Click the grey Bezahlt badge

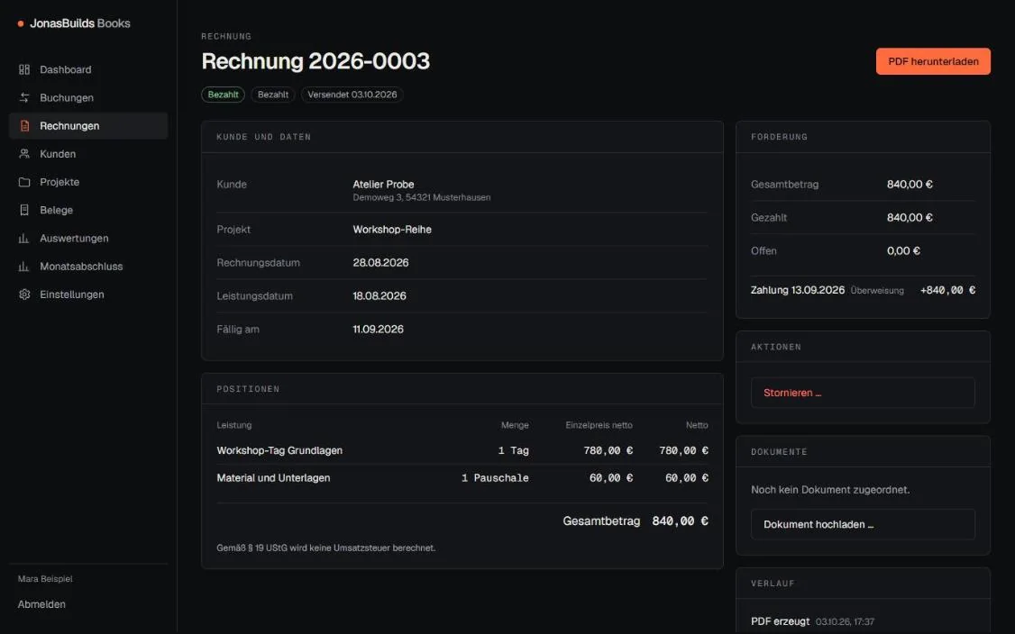(273, 95)
